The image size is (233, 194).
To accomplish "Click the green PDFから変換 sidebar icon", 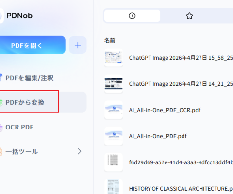I will pyautogui.click(x=1, y=102).
